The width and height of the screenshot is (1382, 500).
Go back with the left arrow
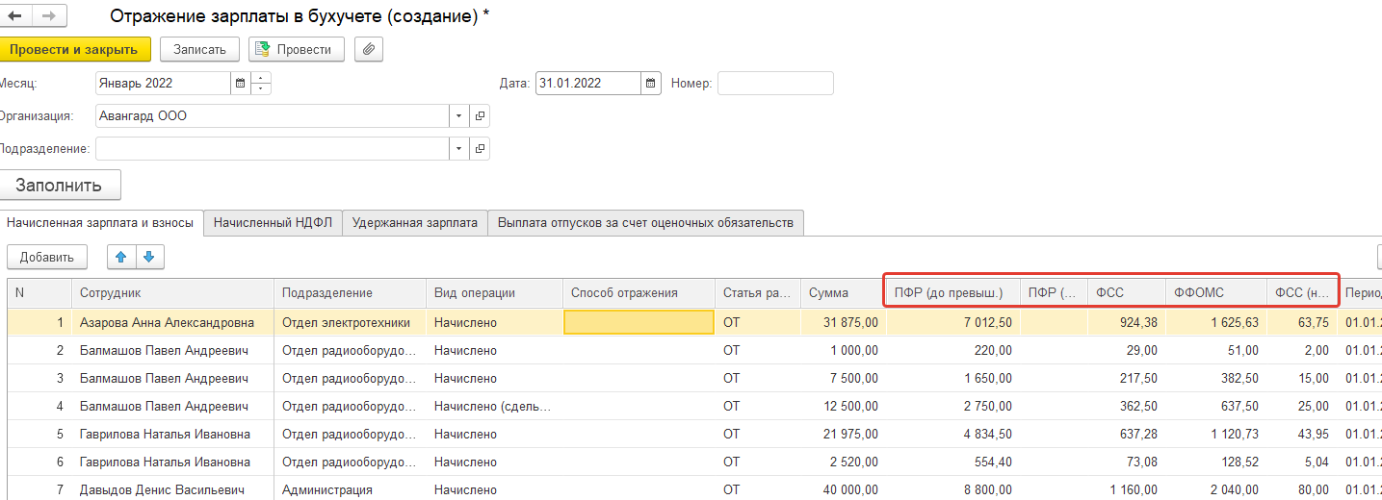(x=15, y=16)
